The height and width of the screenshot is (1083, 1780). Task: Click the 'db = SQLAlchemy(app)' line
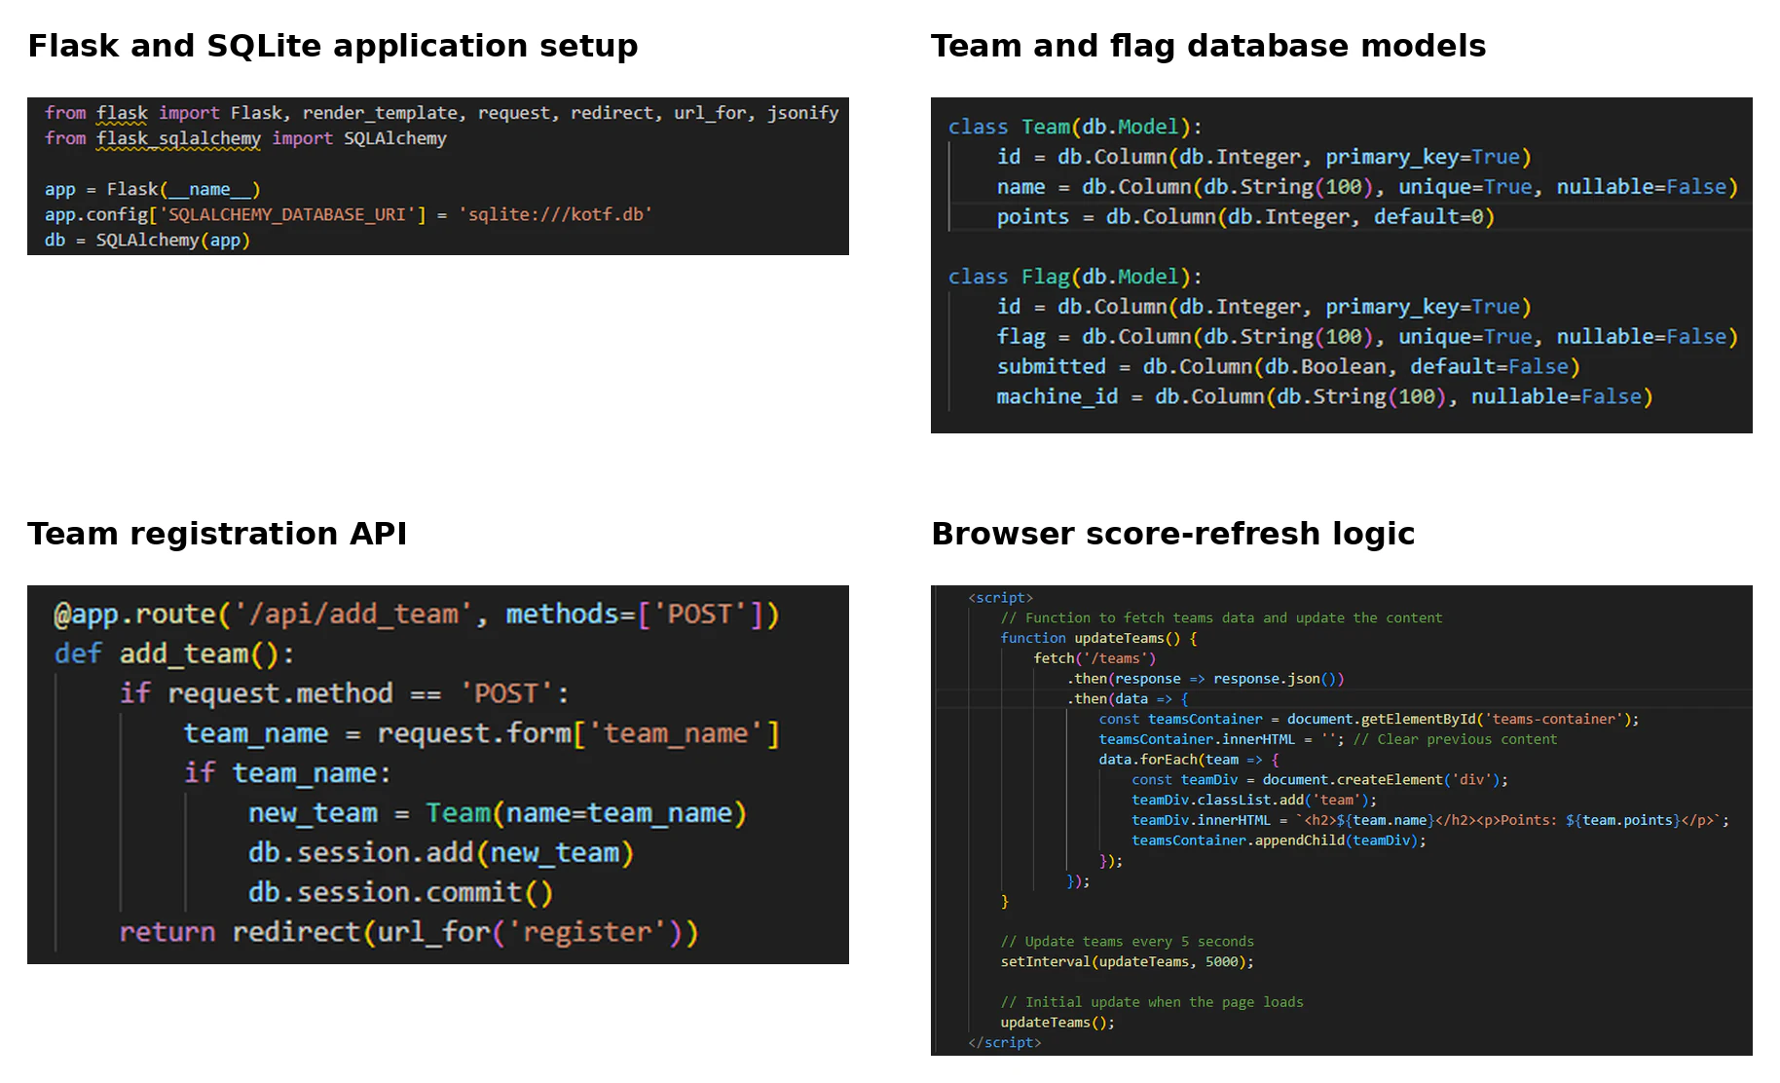(x=147, y=240)
